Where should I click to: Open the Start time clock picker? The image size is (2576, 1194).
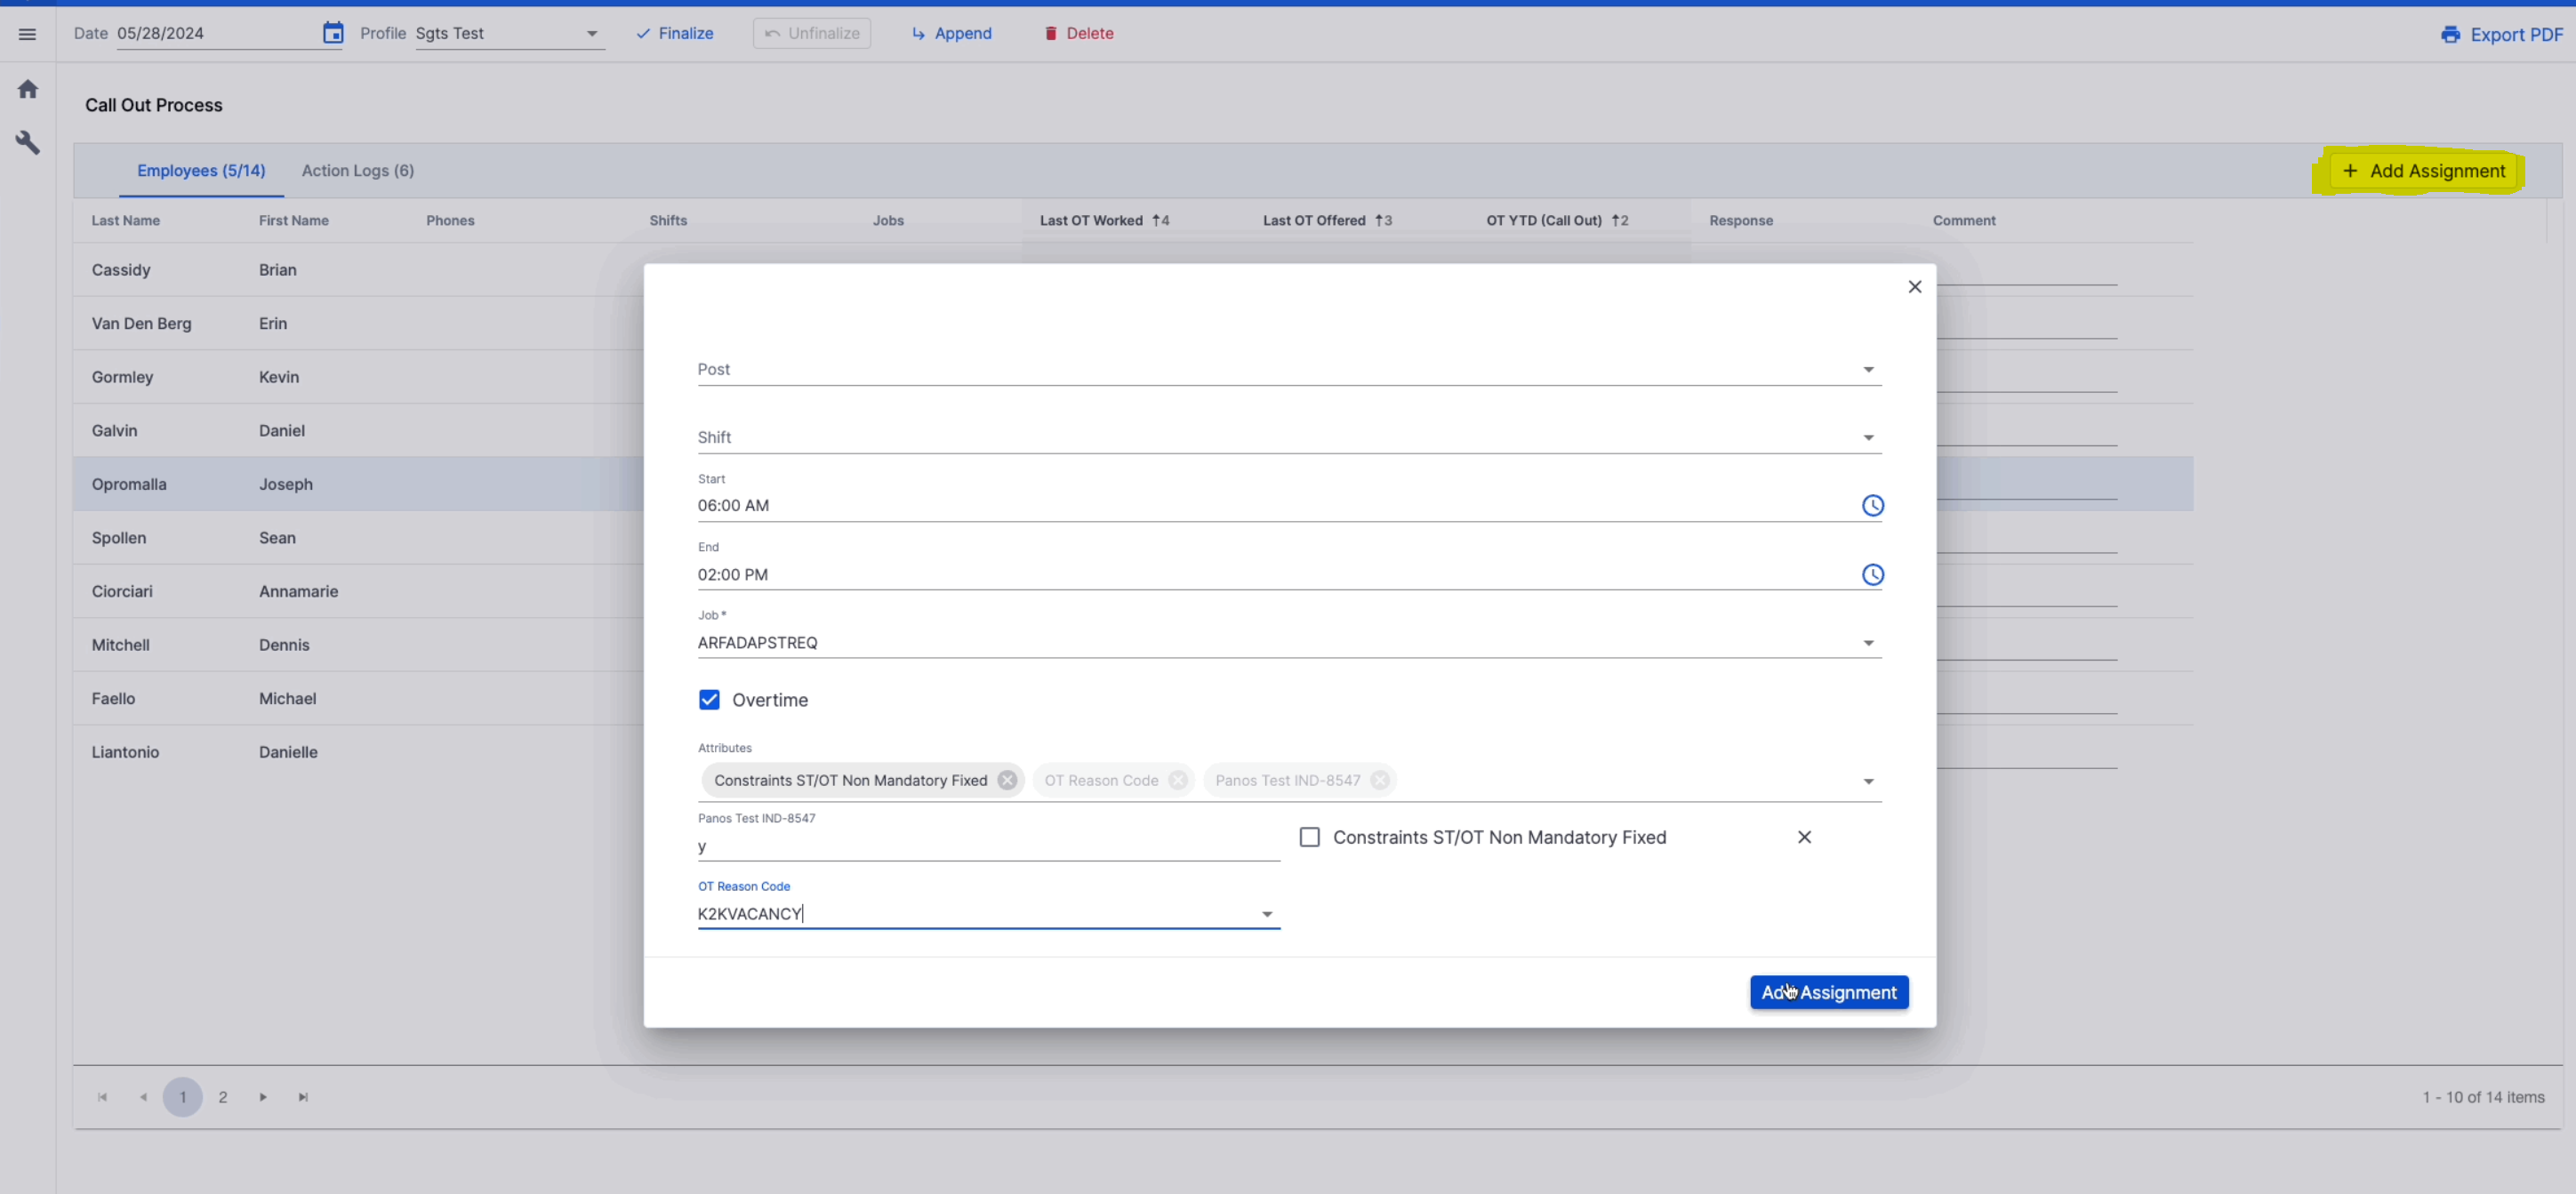tap(1872, 506)
